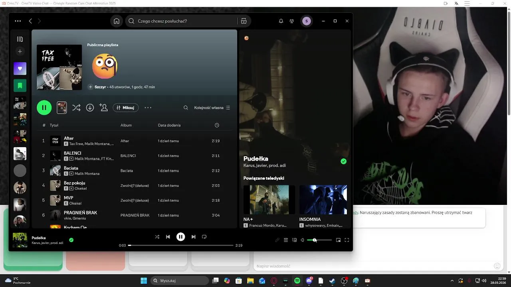
Task: Open Liked Songs in the sidebar
Action: coord(20,69)
